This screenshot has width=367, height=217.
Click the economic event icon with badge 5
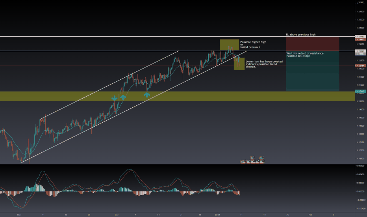tap(262, 162)
